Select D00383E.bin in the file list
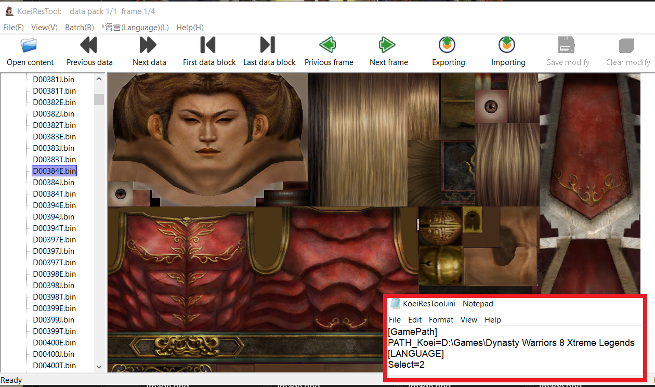The height and width of the screenshot is (387, 655). (x=54, y=136)
